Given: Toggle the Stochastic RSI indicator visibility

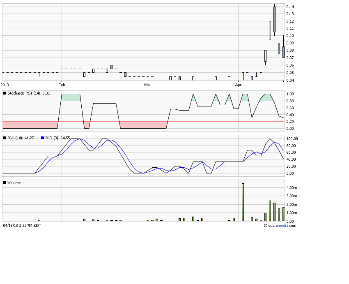Looking at the screenshot, I should 5,94.
